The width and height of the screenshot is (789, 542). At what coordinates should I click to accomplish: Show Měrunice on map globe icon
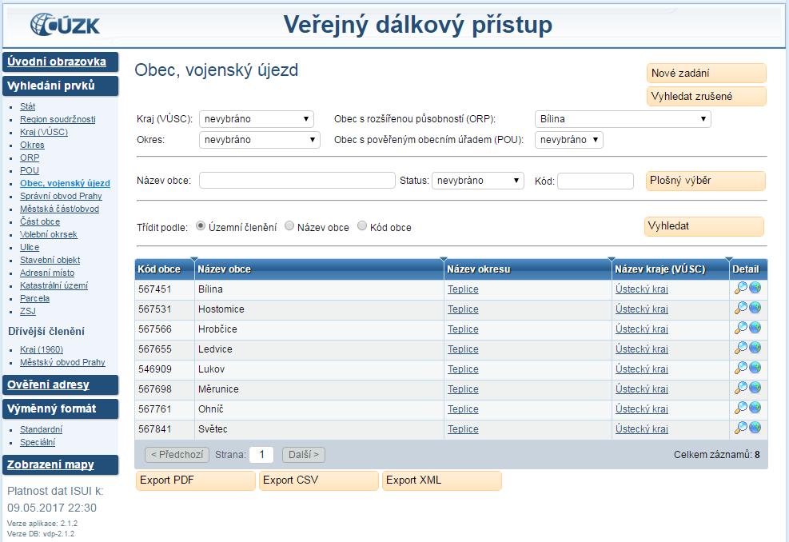pos(755,388)
